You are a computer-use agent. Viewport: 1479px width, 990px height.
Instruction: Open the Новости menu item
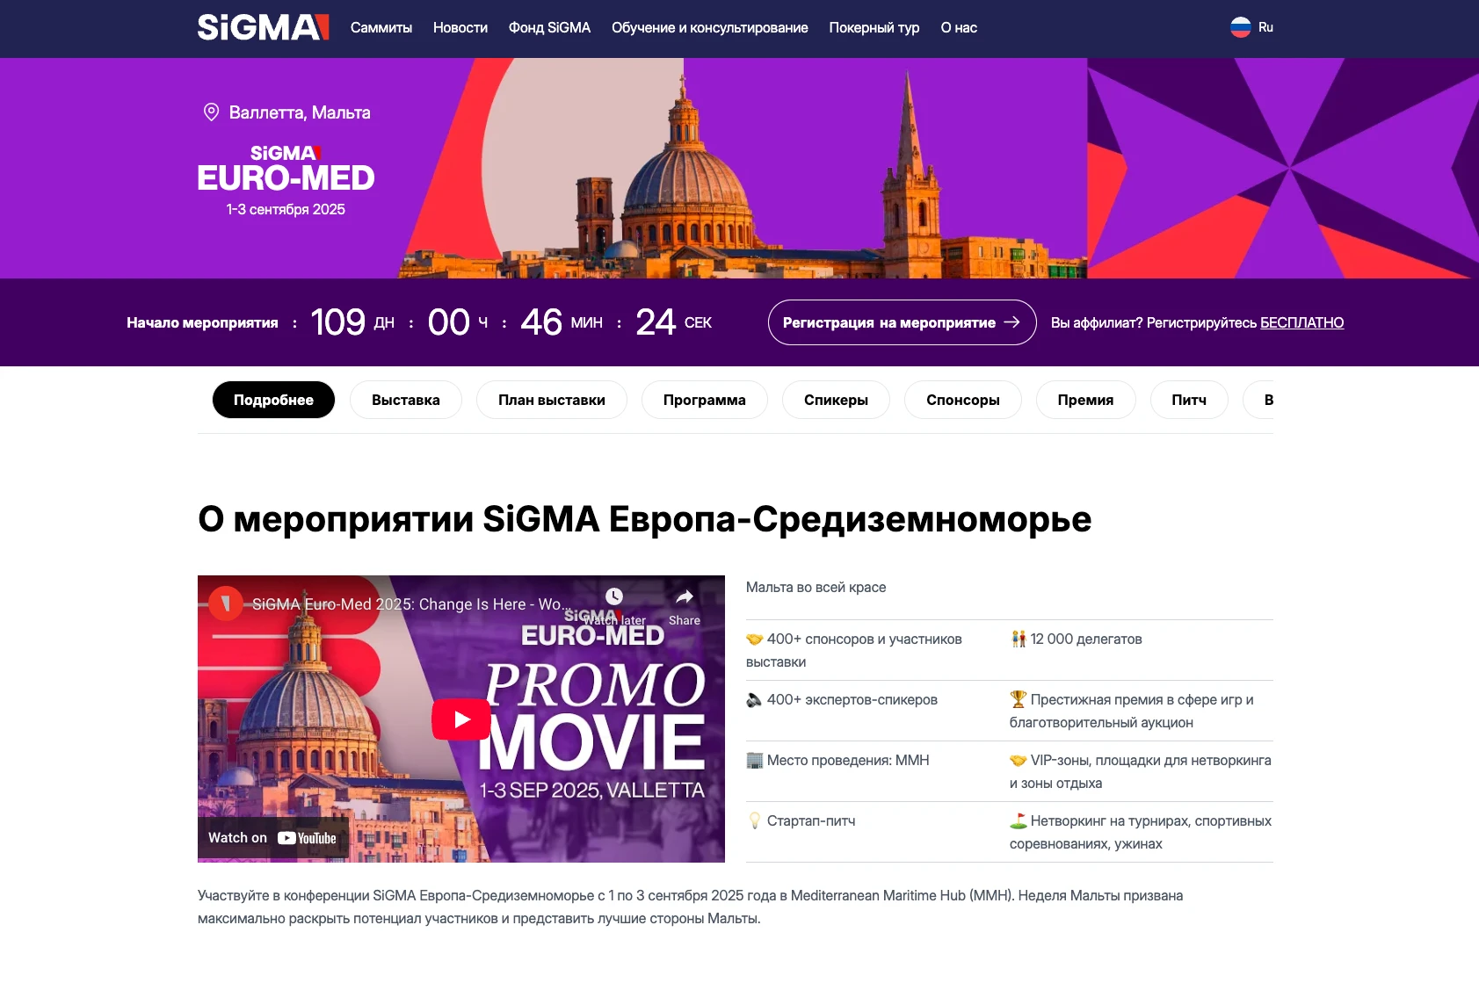pyautogui.click(x=460, y=27)
